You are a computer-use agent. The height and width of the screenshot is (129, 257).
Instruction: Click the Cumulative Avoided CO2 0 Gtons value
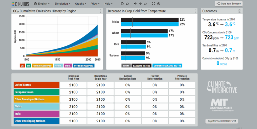tap(222, 63)
